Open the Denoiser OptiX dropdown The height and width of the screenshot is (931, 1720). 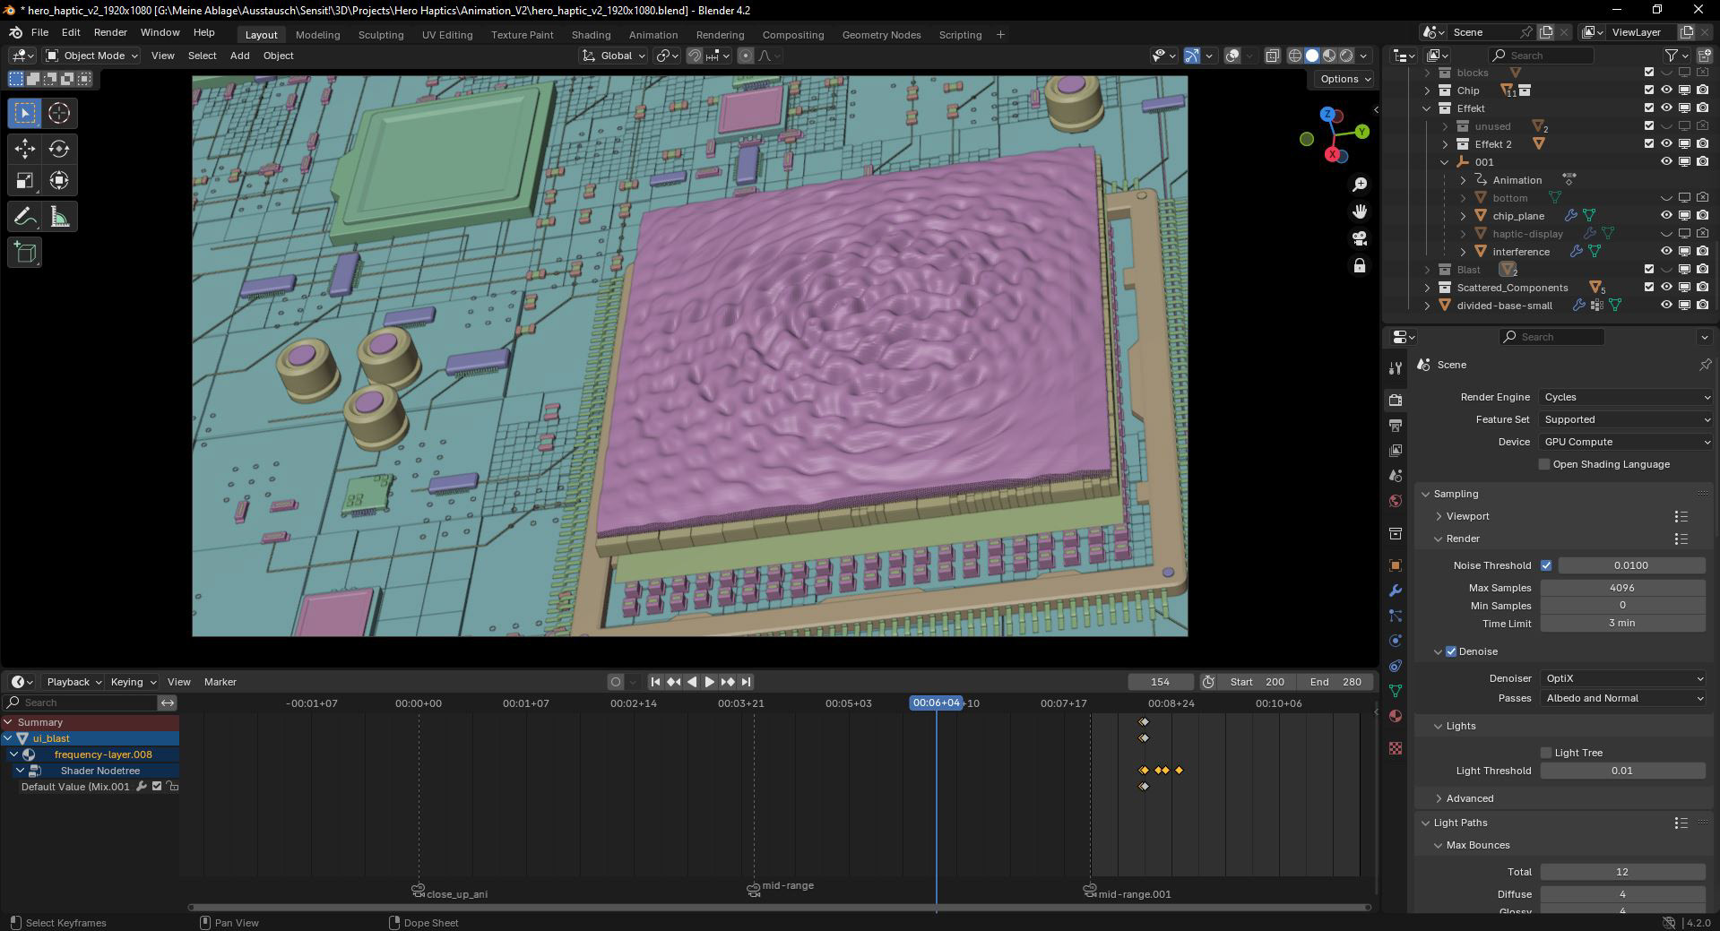(1622, 678)
